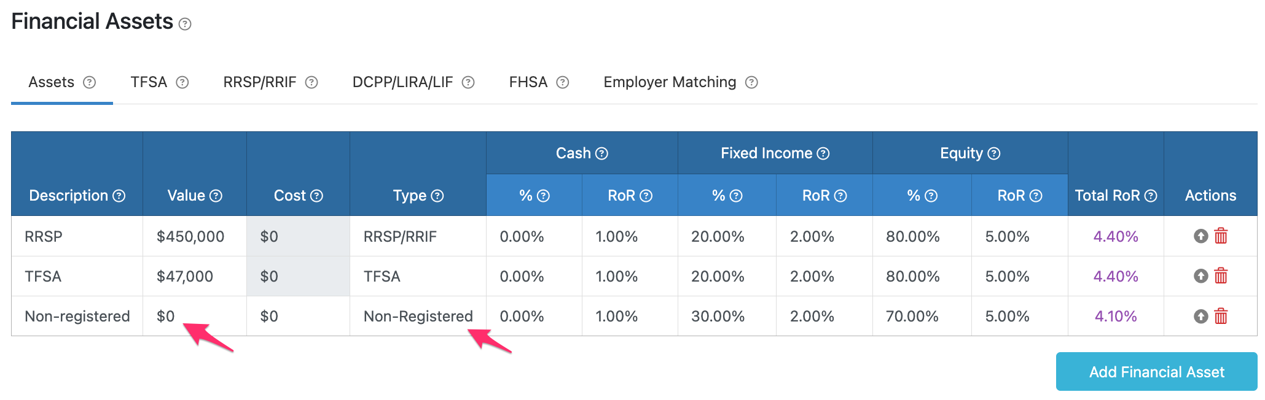
Task: Edit the $450,000 RRSP value
Action: pos(194,236)
